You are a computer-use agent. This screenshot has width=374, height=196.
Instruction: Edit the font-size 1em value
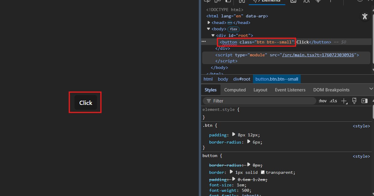tap(240, 185)
